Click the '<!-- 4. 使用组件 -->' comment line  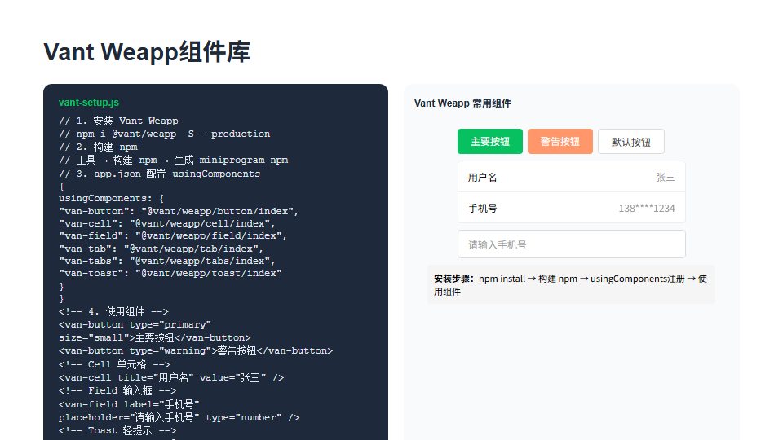(x=113, y=312)
